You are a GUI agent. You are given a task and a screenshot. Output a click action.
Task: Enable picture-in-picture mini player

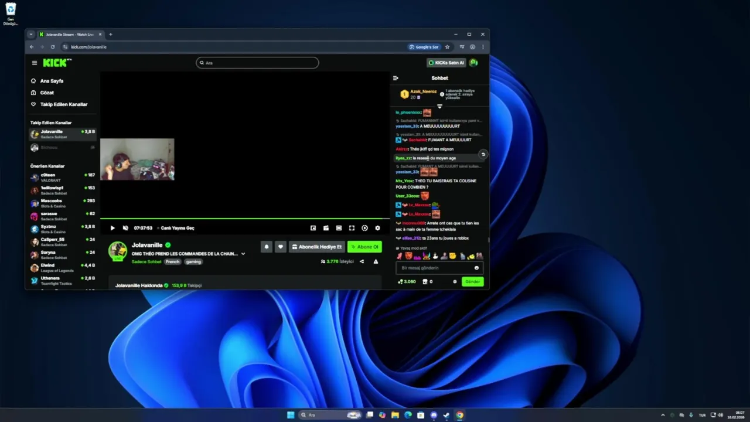pyautogui.click(x=313, y=228)
